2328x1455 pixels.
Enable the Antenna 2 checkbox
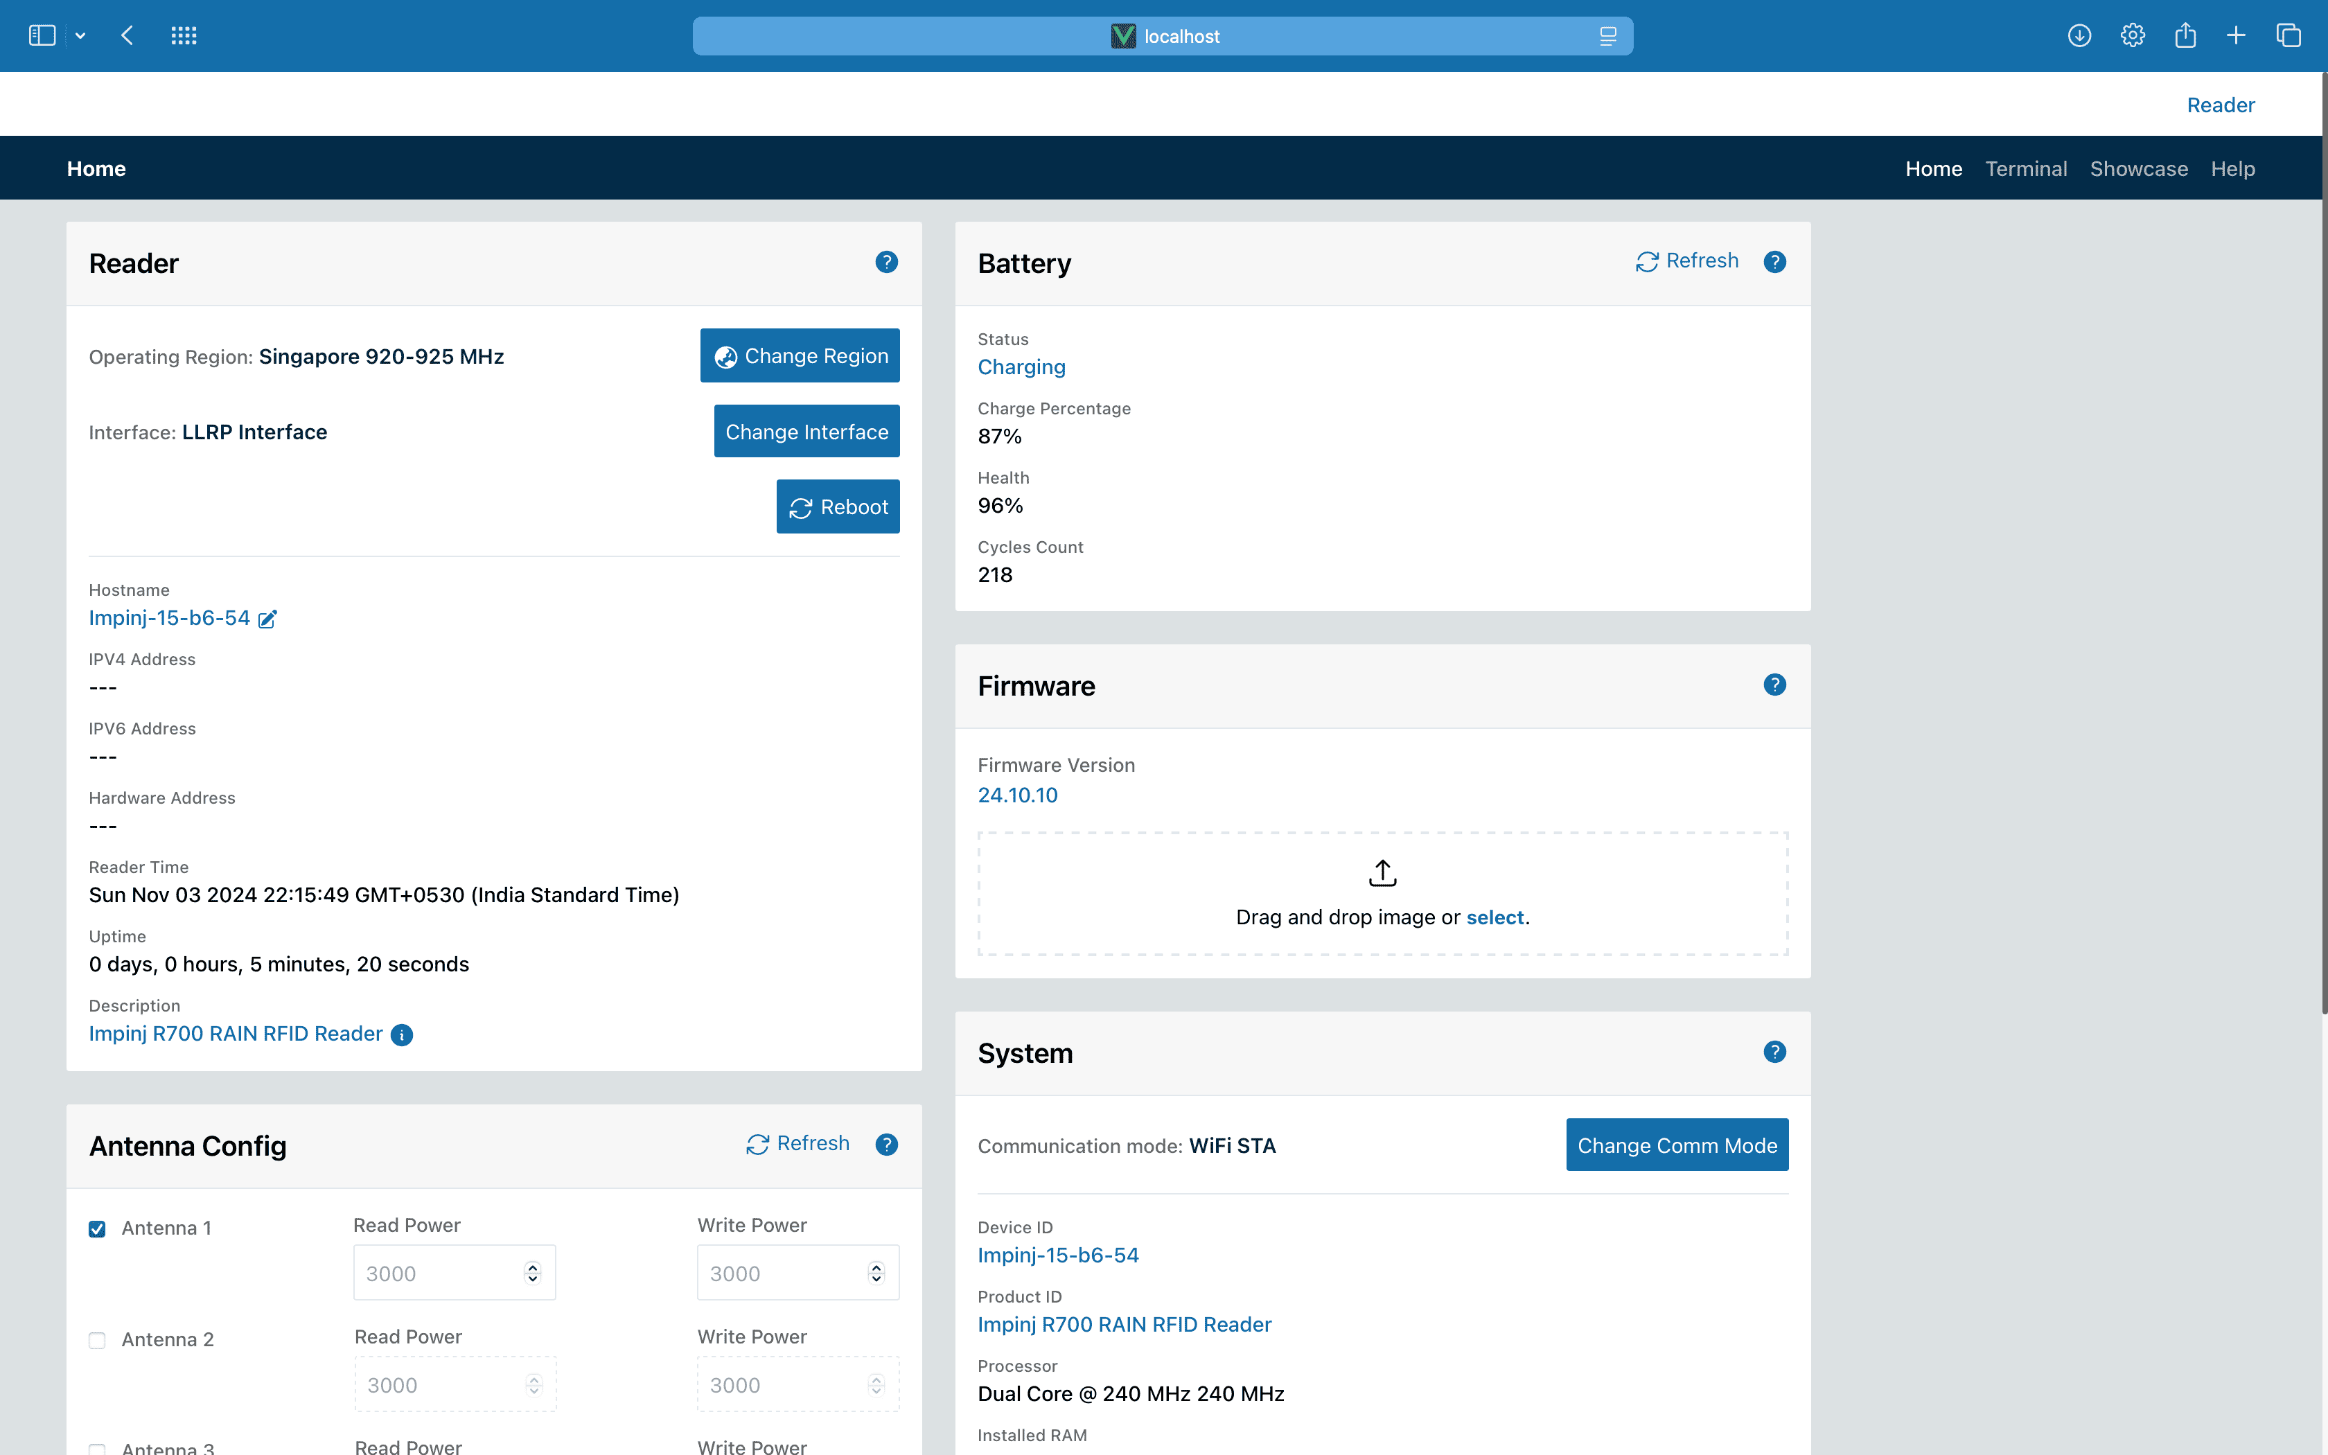pos(97,1341)
